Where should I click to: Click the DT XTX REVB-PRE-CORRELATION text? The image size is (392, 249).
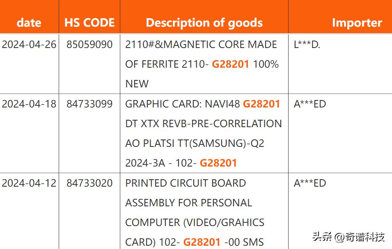(x=204, y=124)
